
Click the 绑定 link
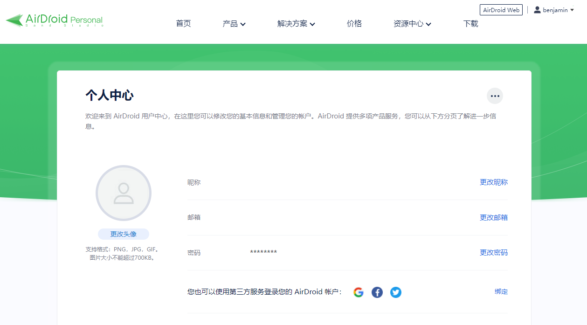(x=501, y=292)
